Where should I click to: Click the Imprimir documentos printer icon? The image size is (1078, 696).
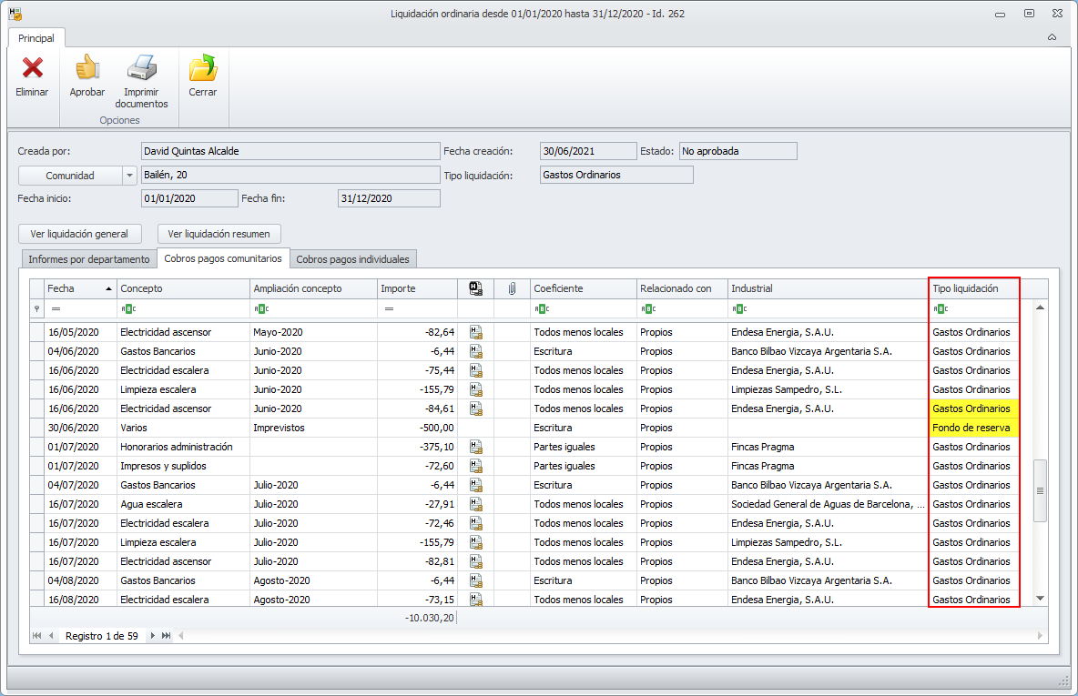pos(141,68)
